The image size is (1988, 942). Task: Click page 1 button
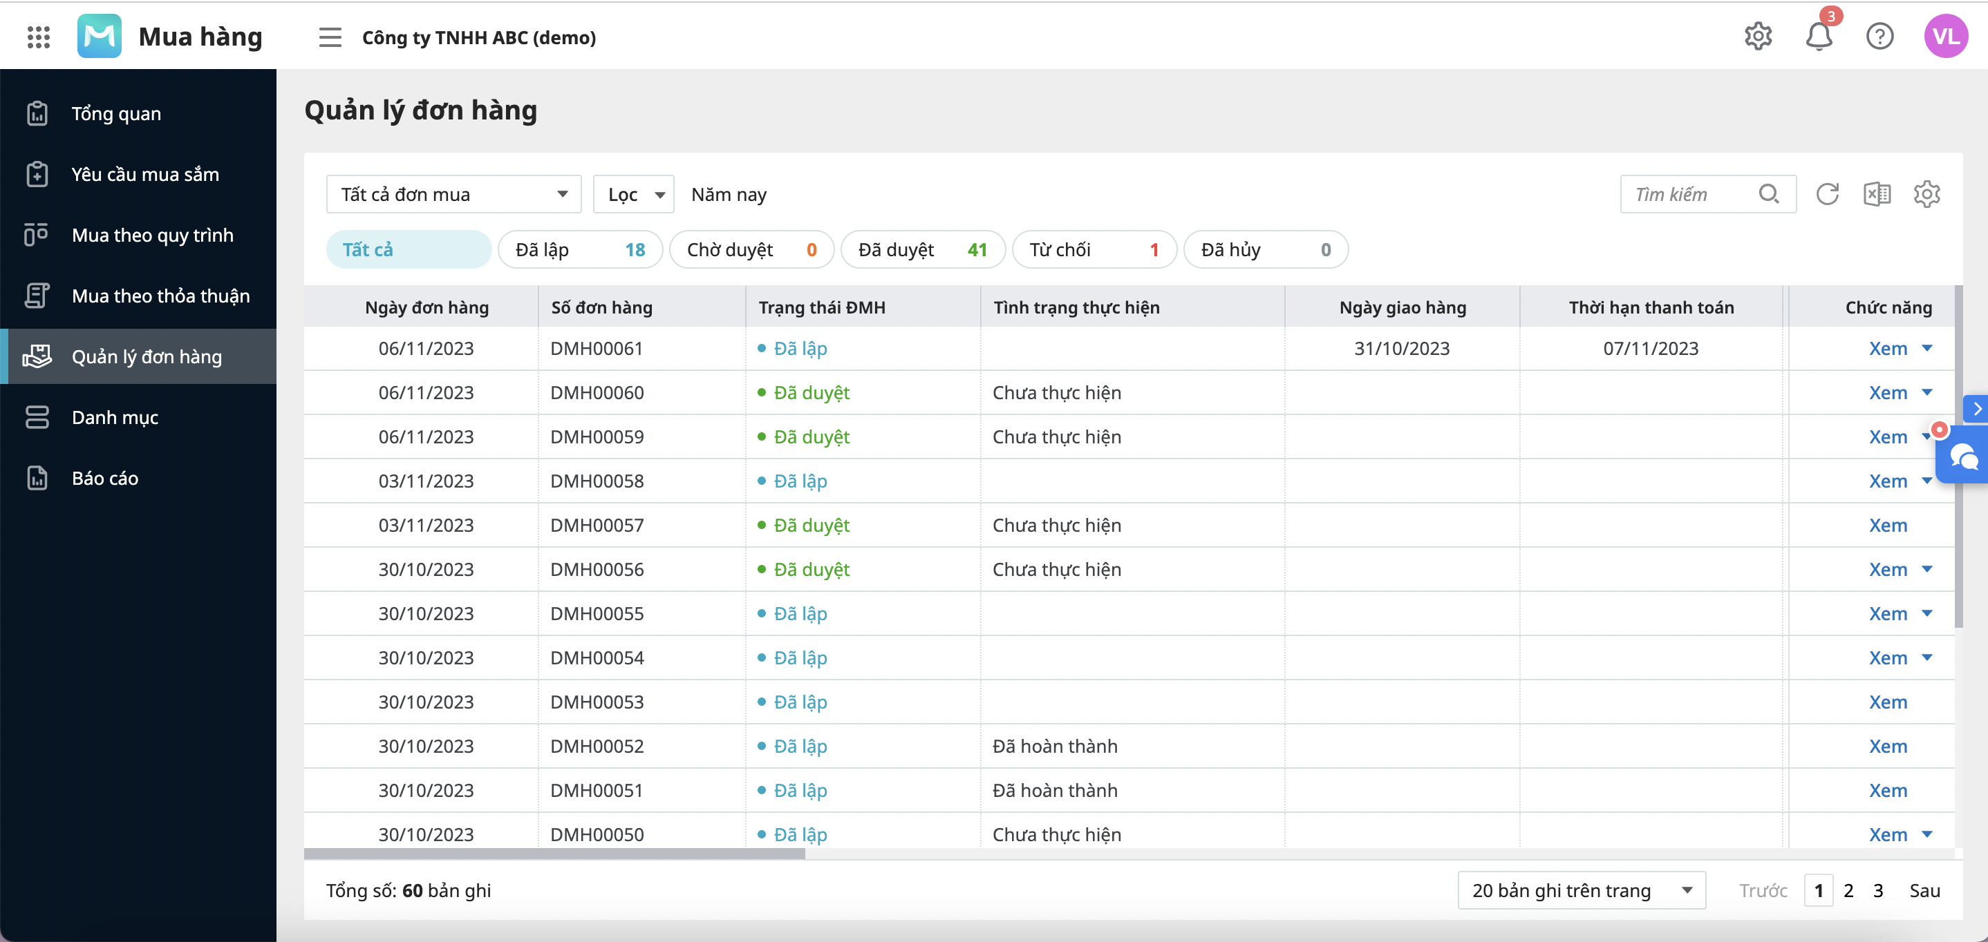point(1818,891)
